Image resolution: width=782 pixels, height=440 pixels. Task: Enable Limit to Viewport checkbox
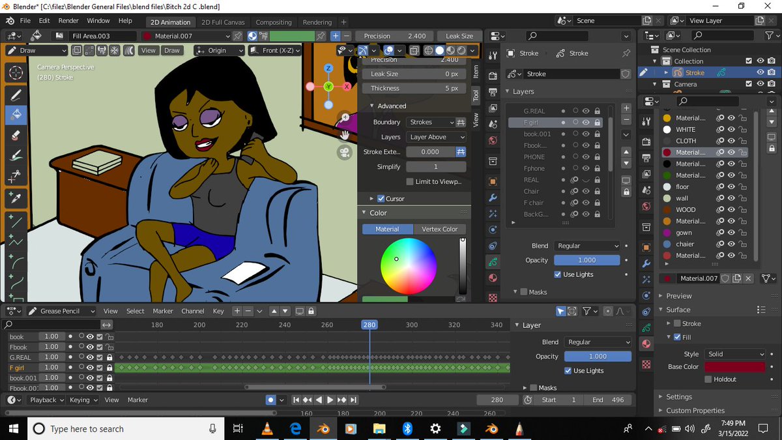(410, 182)
